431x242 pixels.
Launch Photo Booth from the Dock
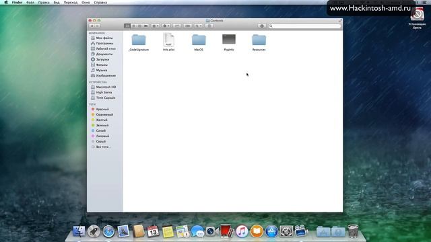tap(226, 231)
